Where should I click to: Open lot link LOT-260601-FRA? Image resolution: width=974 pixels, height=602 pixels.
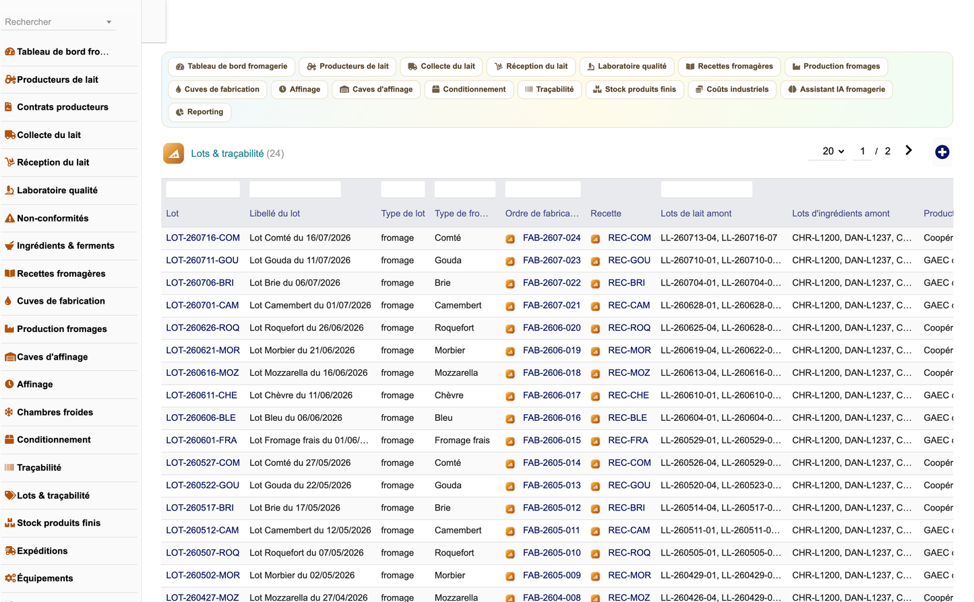click(202, 440)
